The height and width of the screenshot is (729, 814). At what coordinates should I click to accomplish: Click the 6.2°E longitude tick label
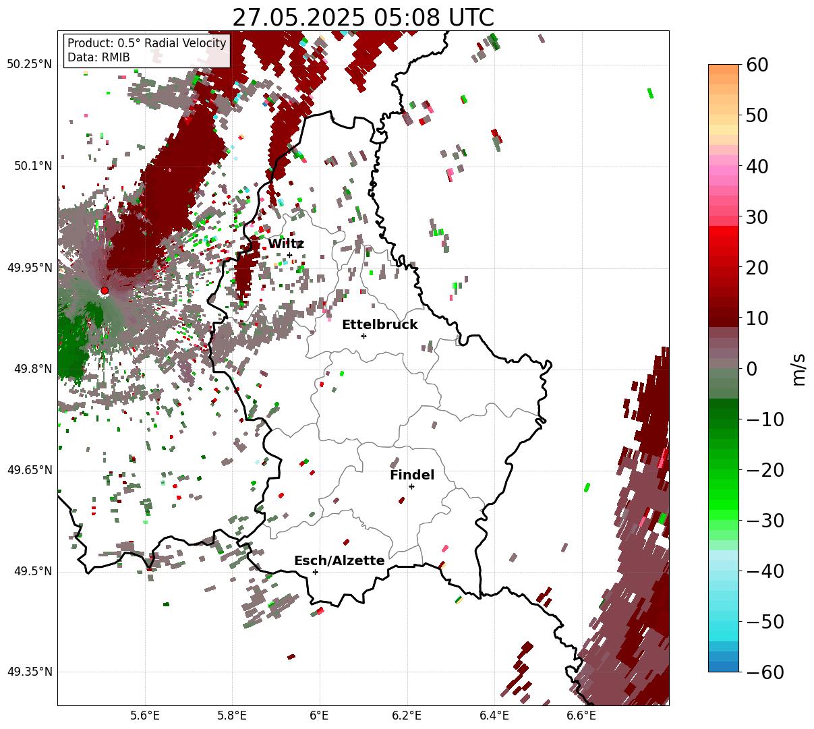tap(407, 716)
